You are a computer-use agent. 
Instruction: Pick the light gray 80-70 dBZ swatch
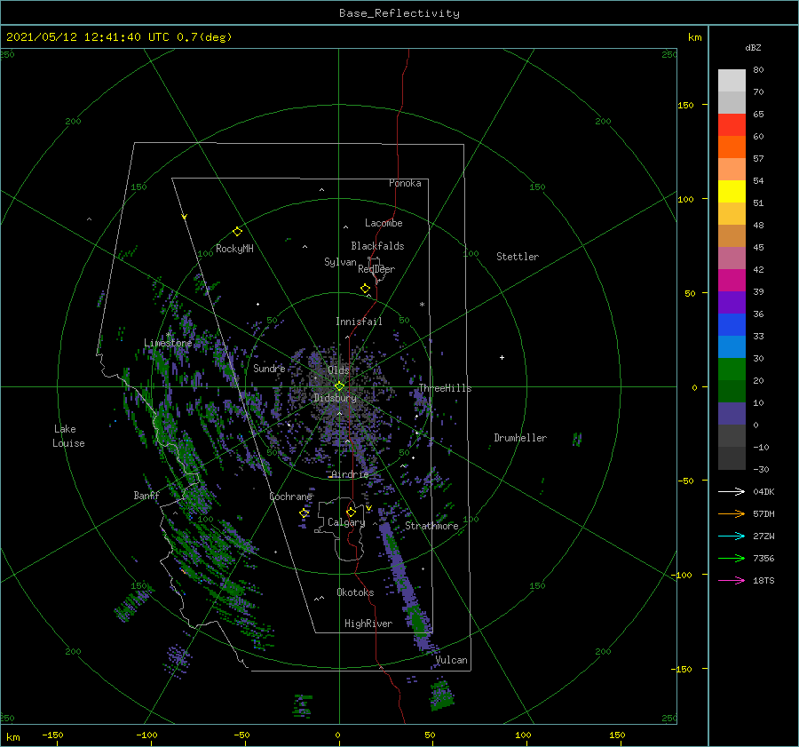pyautogui.click(x=732, y=81)
